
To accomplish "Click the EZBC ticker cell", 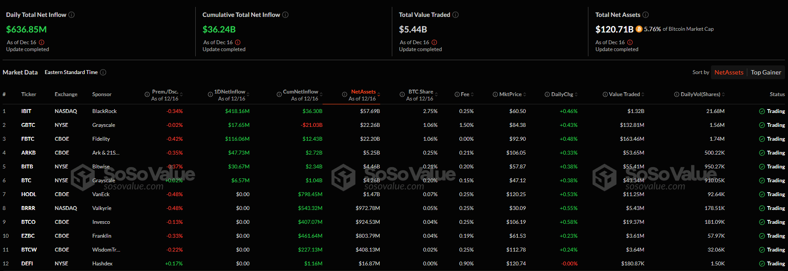I will coord(28,236).
